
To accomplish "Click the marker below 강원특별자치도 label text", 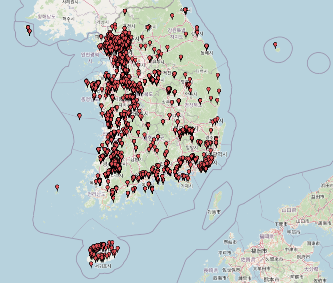I will point(186,35).
